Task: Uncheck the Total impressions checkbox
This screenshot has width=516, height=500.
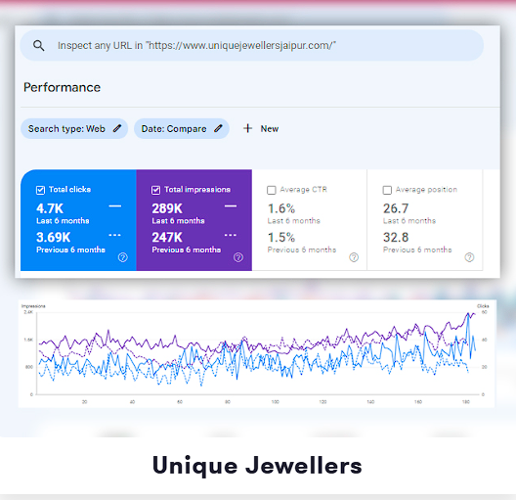Action: click(x=155, y=190)
